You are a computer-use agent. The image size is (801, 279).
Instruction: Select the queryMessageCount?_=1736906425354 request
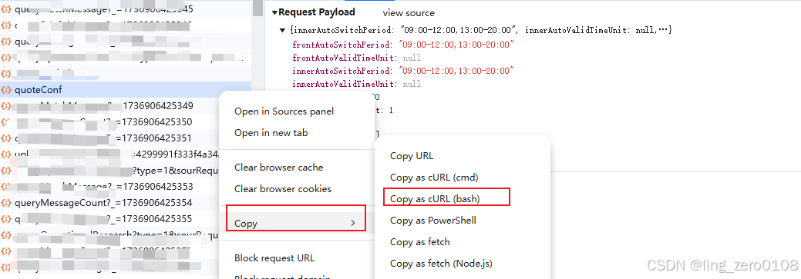pyautogui.click(x=104, y=203)
